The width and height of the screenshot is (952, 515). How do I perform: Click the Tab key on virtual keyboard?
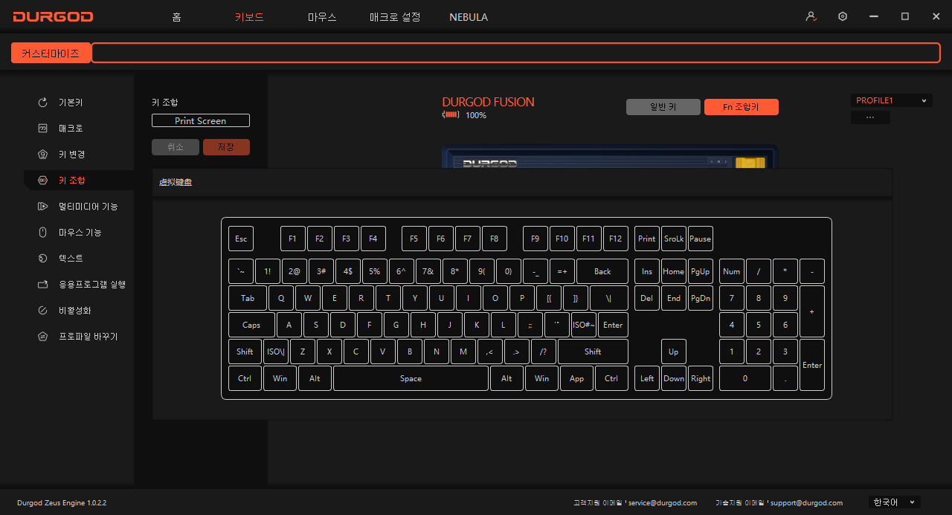(248, 298)
